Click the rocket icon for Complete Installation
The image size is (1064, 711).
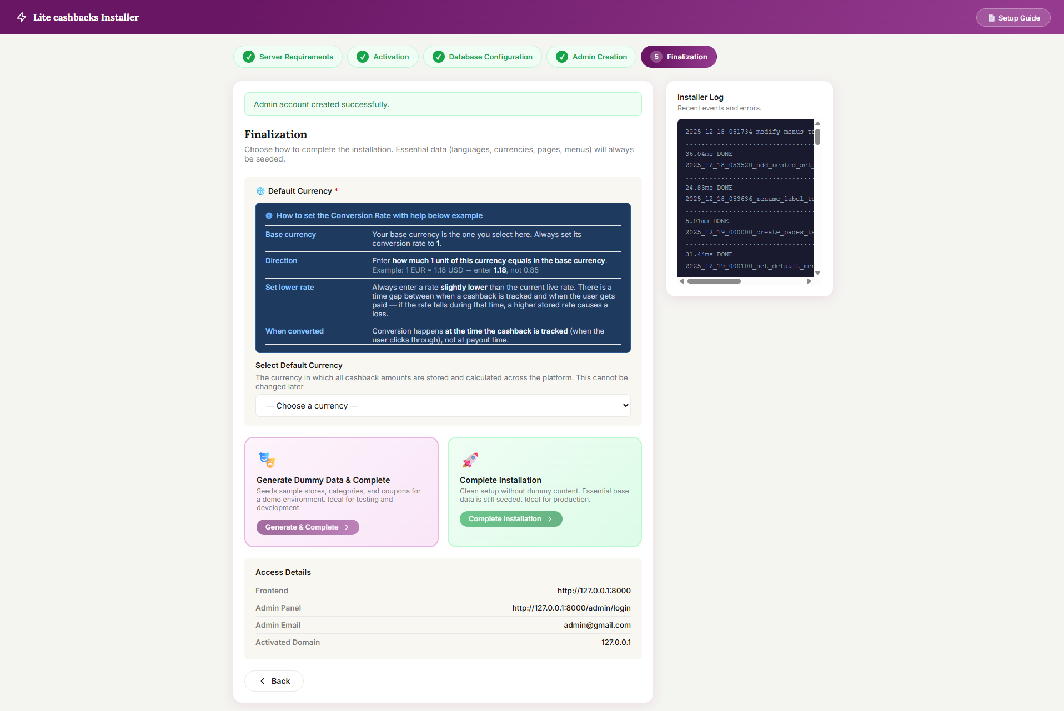point(470,460)
